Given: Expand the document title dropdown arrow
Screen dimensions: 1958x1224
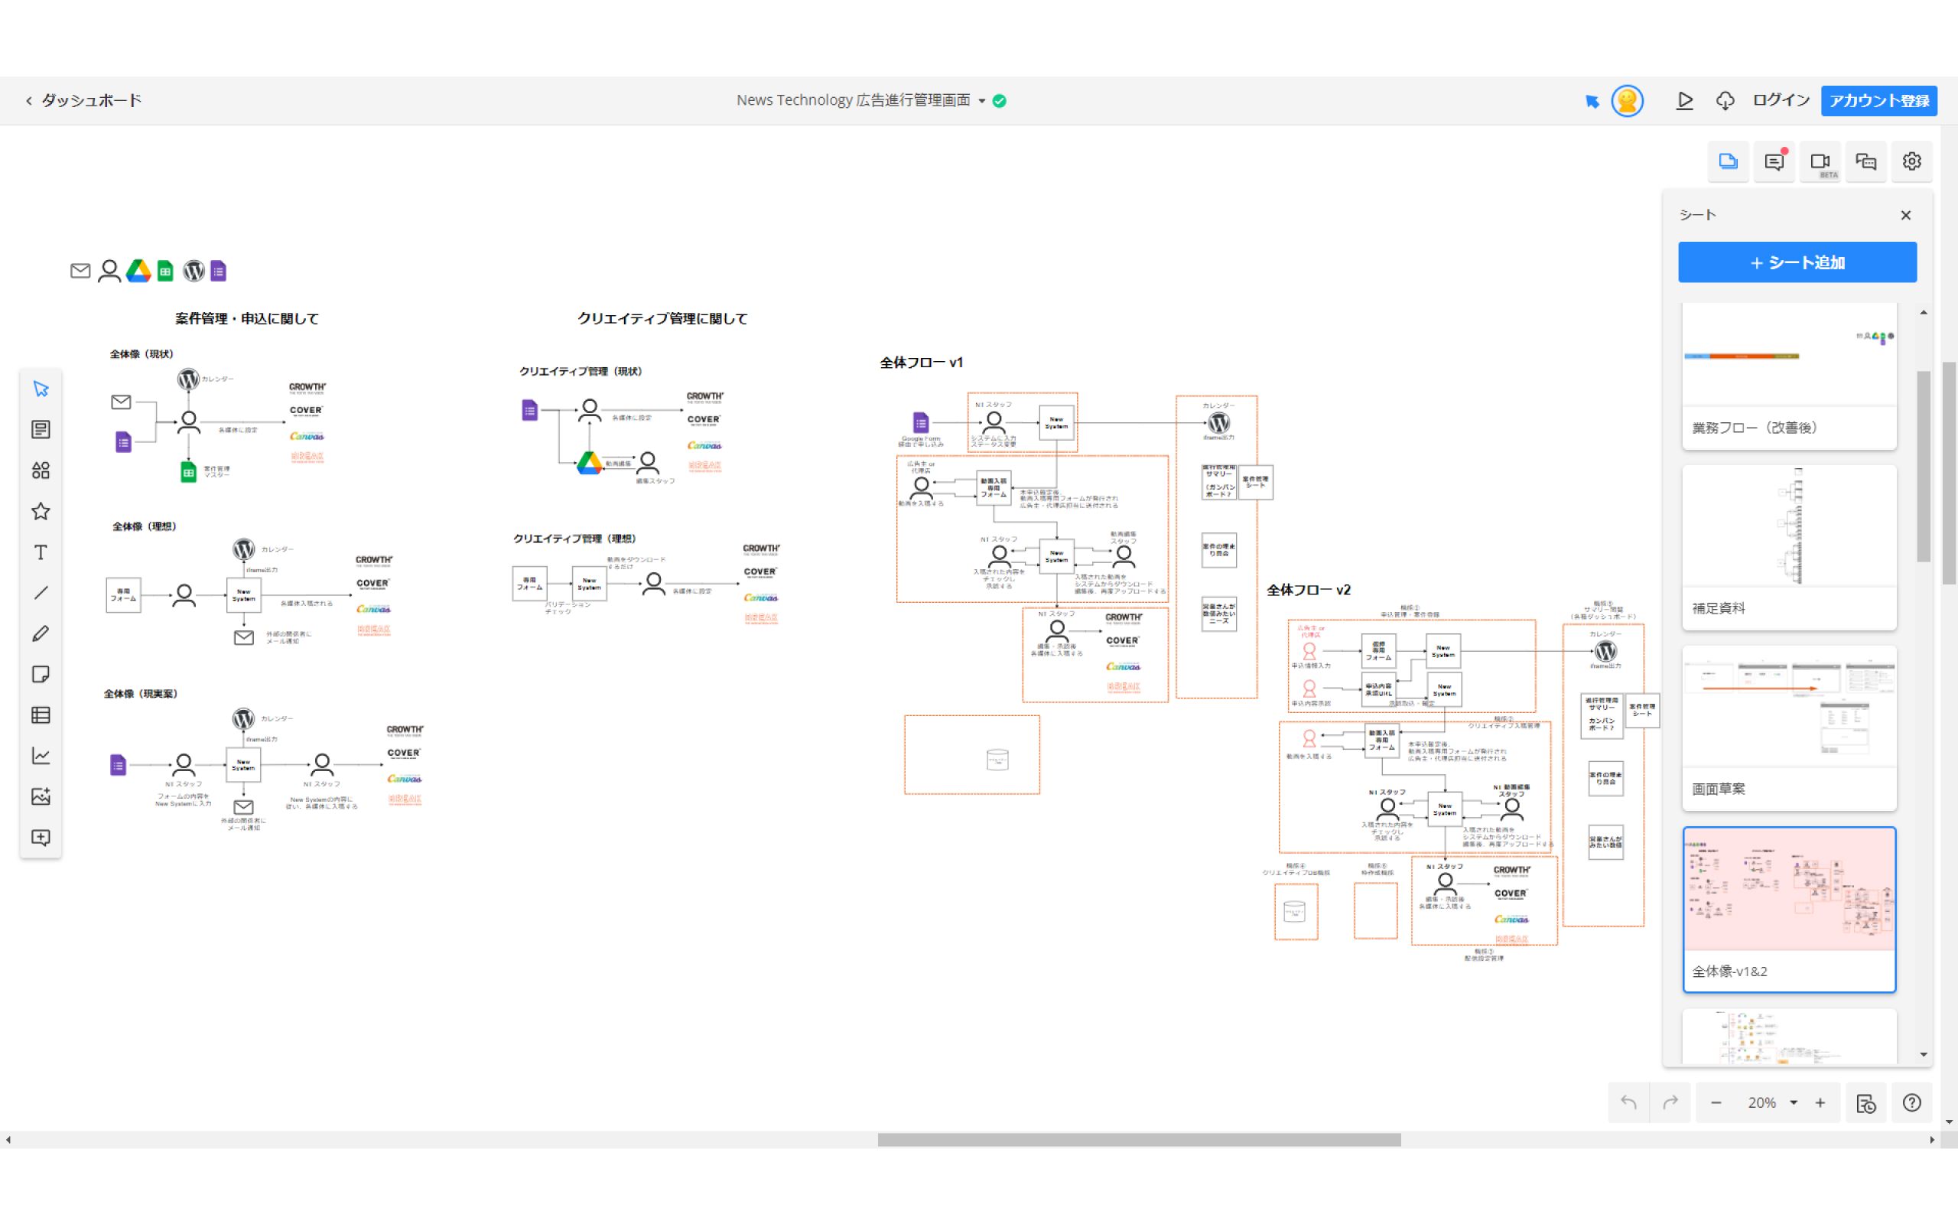Looking at the screenshot, I should pos(981,101).
